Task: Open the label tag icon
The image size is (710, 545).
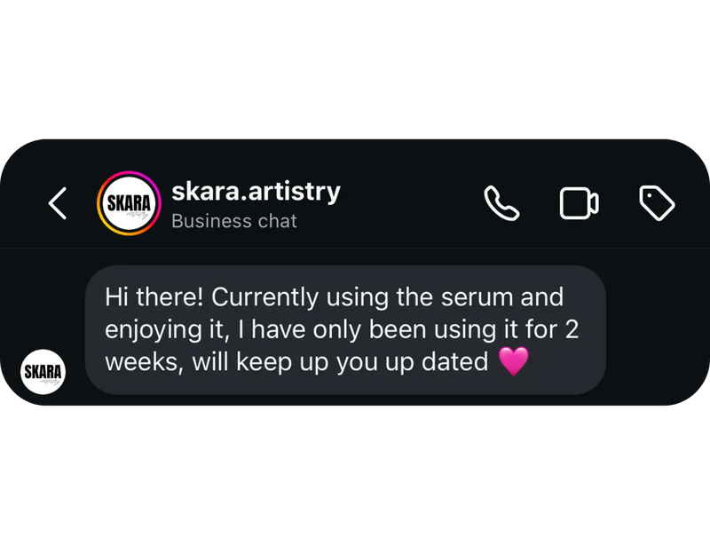Action: click(x=657, y=203)
